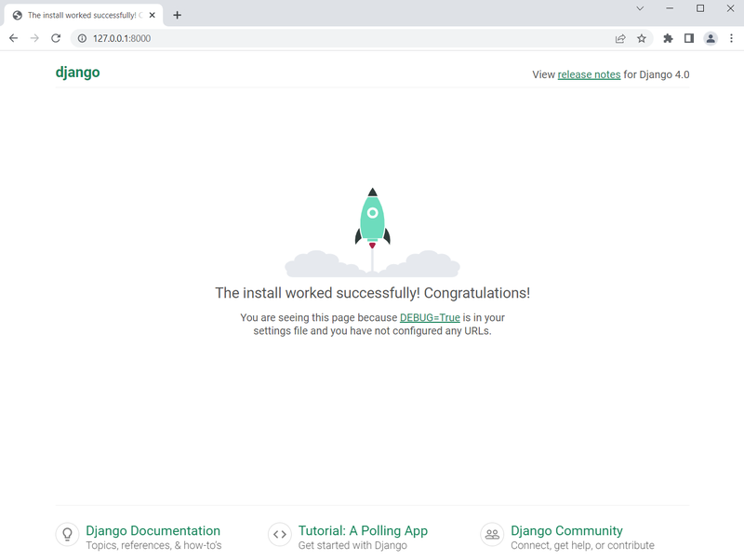The height and width of the screenshot is (560, 744).
Task: Toggle the browser side panel icon
Action: [689, 38]
